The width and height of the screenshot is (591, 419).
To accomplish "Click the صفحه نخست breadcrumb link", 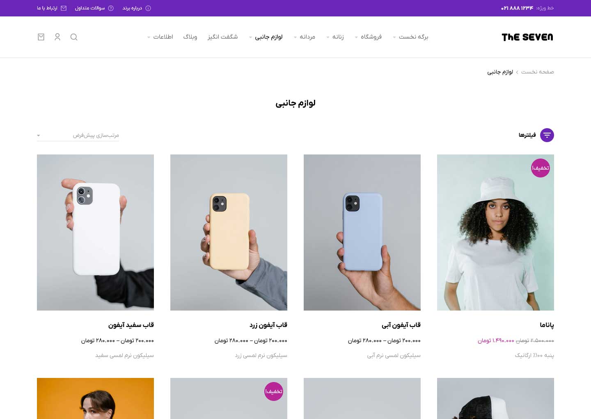I will click(538, 72).
